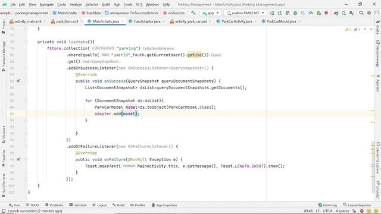381x214 pixels.
Task: Go to next highlighted error arrow
Action: coord(371,29)
